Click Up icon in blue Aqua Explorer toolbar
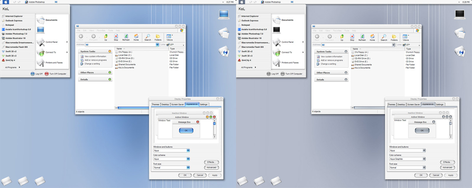472x188 pixels. (x=105, y=36)
